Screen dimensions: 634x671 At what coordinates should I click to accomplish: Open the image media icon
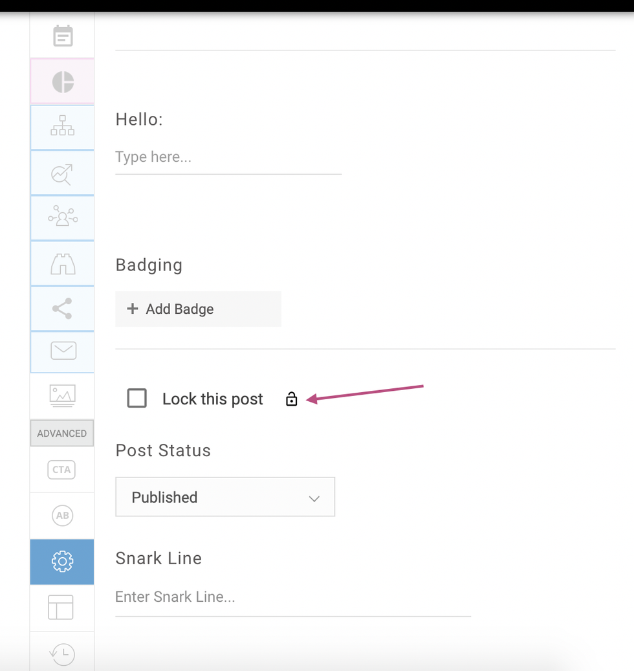(x=63, y=395)
